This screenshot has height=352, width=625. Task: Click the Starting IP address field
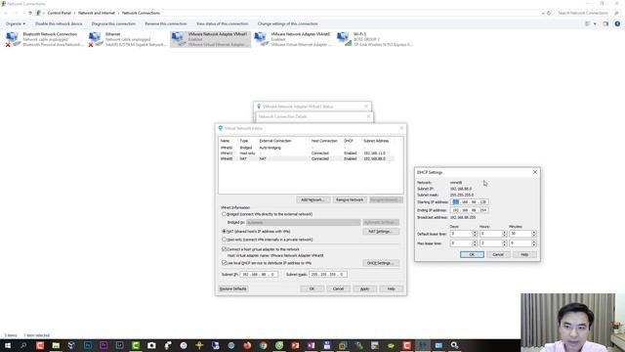pyautogui.click(x=470, y=202)
